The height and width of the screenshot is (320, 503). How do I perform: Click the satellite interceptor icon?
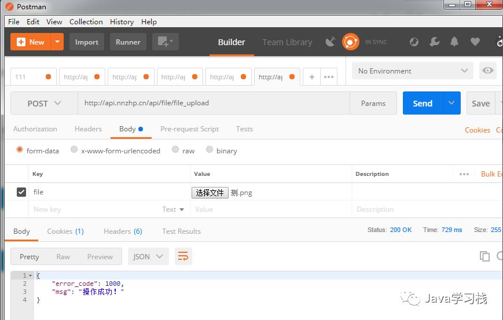pos(331,42)
